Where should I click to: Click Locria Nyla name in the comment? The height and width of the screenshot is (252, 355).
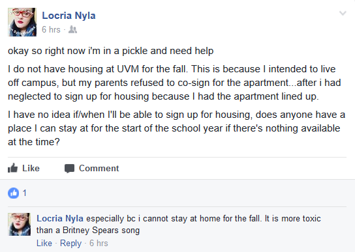tap(60, 219)
